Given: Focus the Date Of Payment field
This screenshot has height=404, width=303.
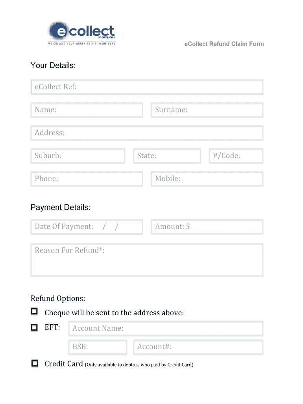Looking at the screenshot, I should (x=87, y=227).
